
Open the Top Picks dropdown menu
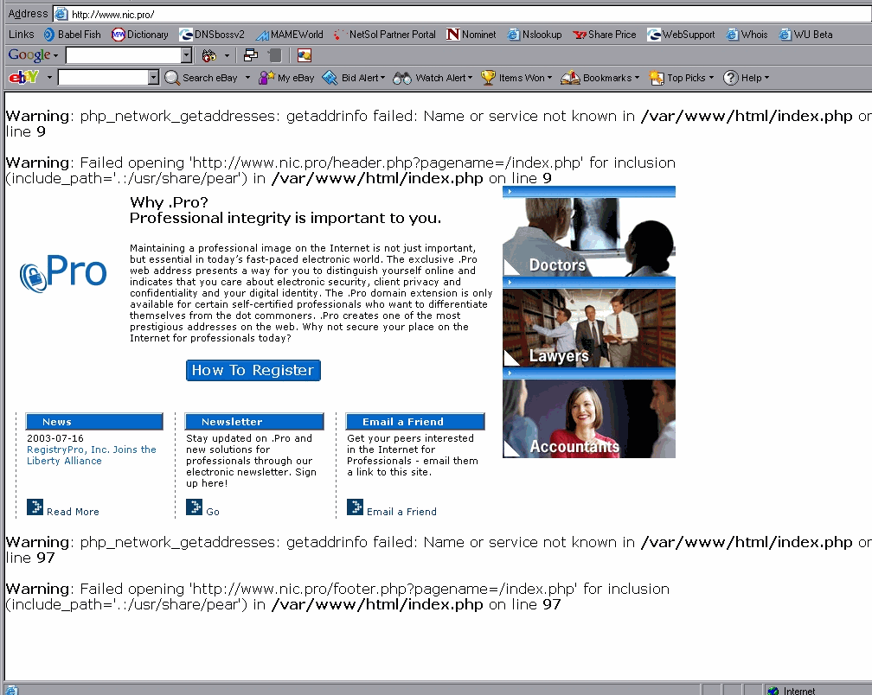pos(682,78)
